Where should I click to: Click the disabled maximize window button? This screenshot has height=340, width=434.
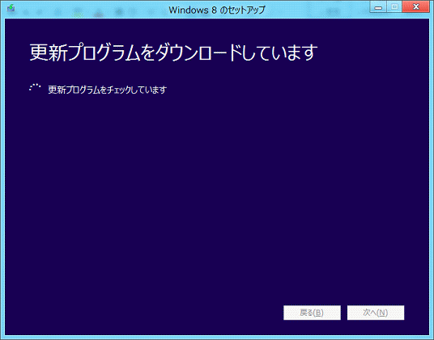[394, 7]
